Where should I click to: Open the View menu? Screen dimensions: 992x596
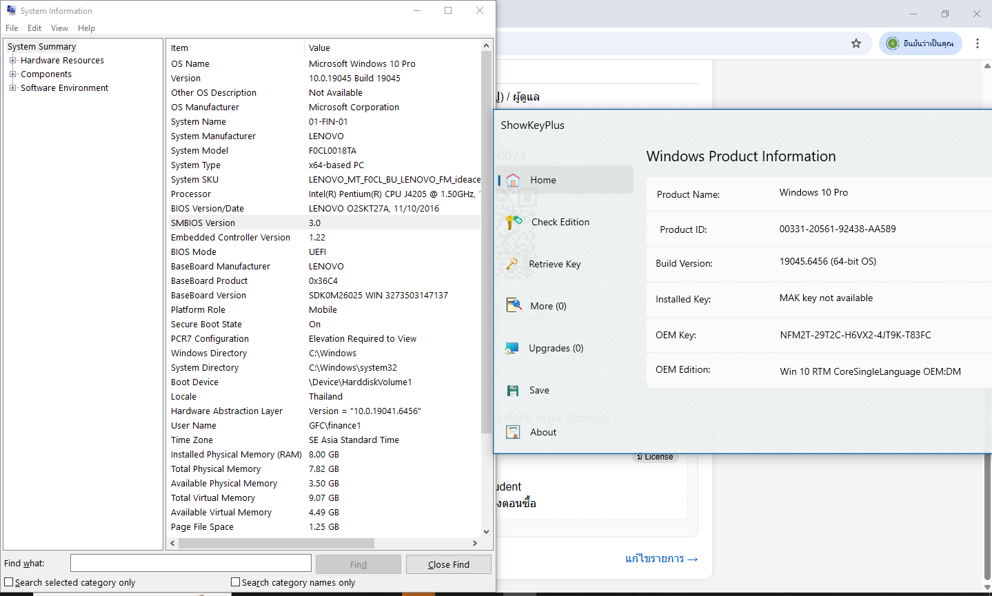[59, 28]
